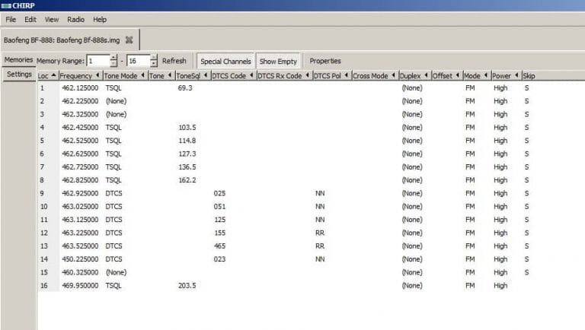Viewport: 585px width, 330px height.
Task: Close the Baofeng BF-888s.img tab
Action: coord(129,40)
